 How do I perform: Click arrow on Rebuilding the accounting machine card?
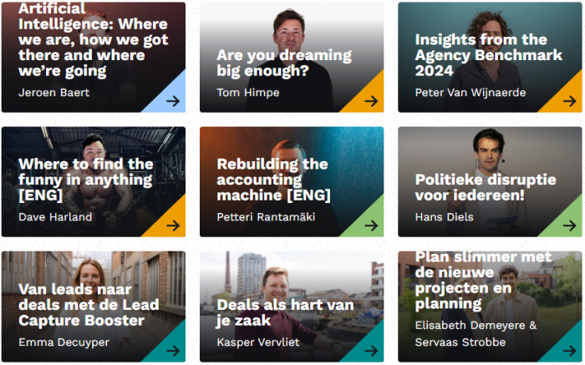tap(371, 226)
